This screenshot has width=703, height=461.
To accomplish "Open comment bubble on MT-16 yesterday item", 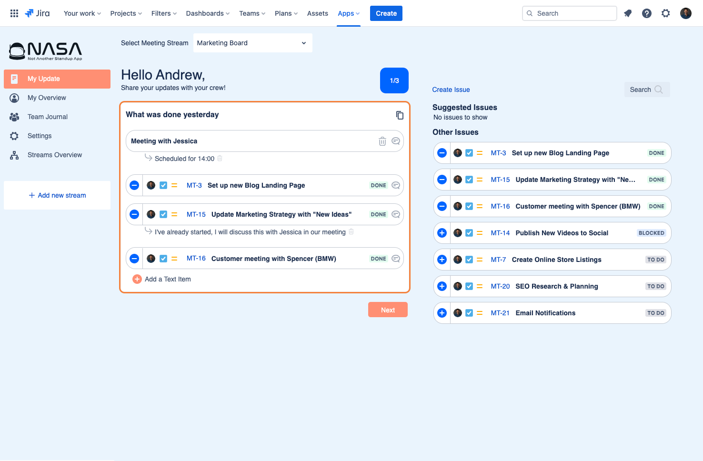I will [x=395, y=259].
